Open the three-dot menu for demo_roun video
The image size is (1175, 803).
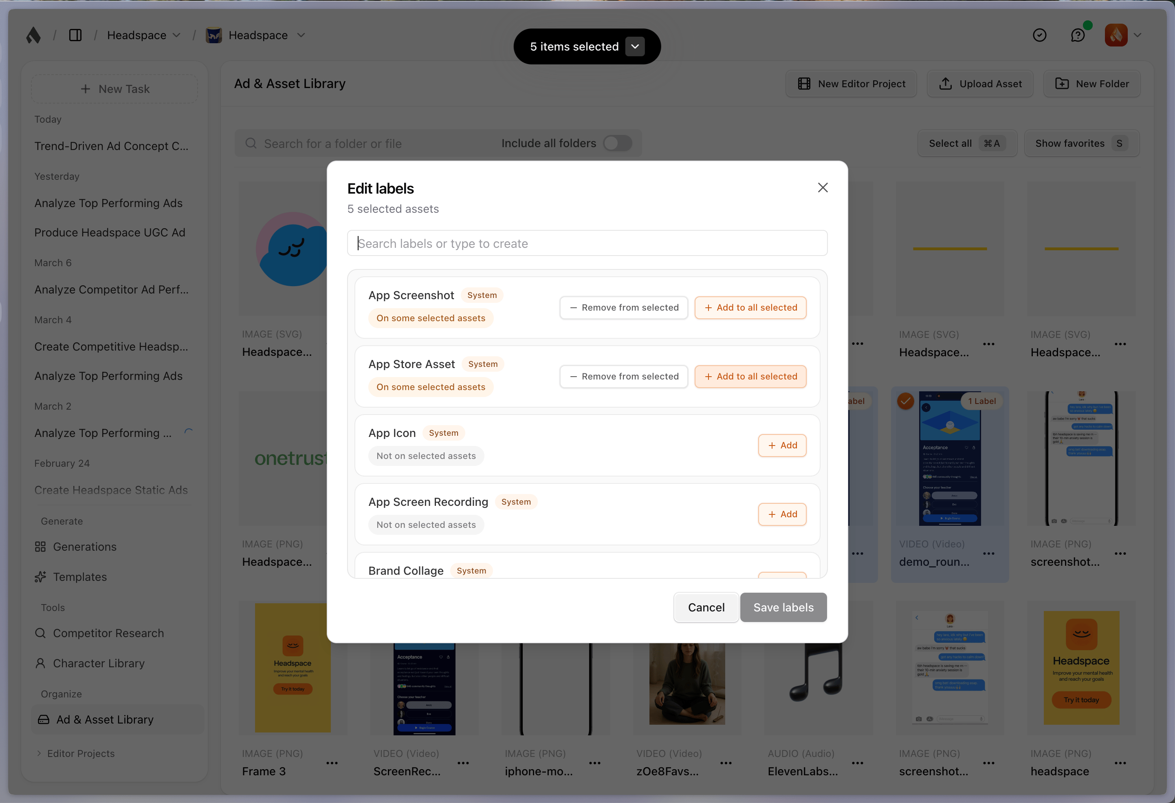989,553
